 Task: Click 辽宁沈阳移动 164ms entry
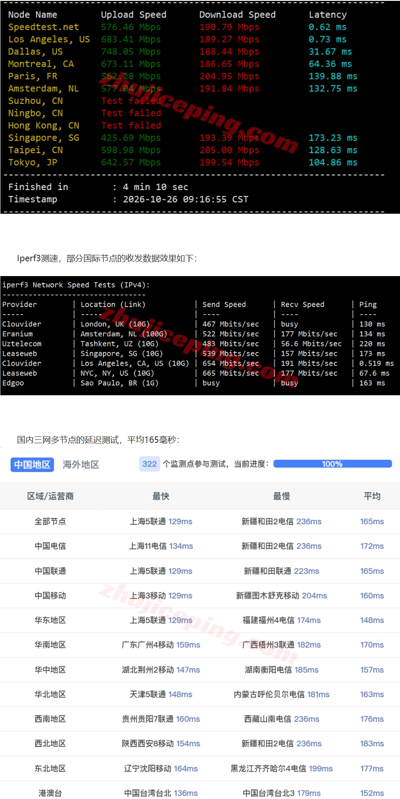click(161, 768)
